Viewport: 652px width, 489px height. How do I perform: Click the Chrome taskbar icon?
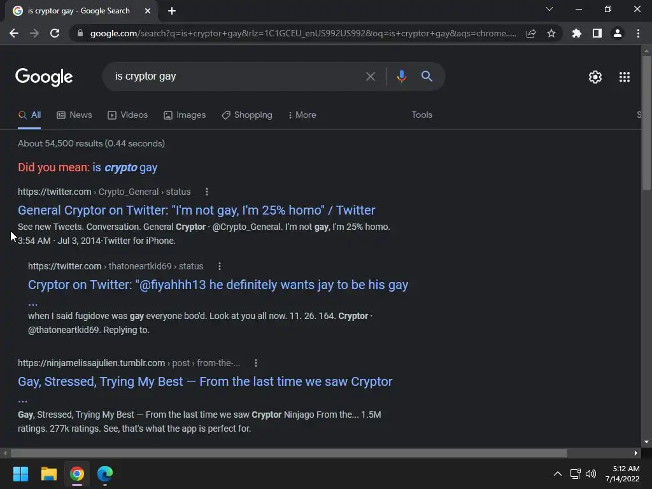(x=77, y=474)
